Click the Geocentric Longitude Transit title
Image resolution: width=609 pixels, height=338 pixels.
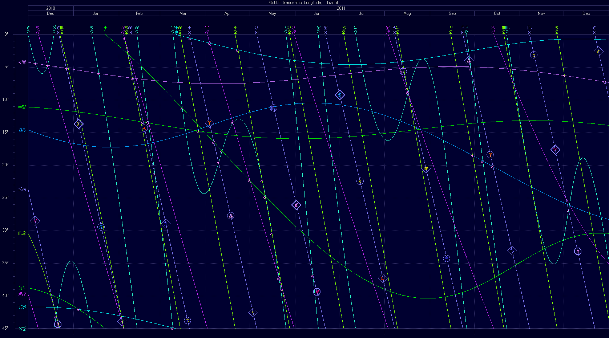point(303,3)
